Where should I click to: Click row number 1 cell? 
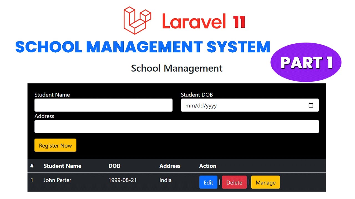pyautogui.click(x=32, y=180)
